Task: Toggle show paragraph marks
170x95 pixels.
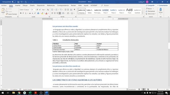Action: [74, 10]
